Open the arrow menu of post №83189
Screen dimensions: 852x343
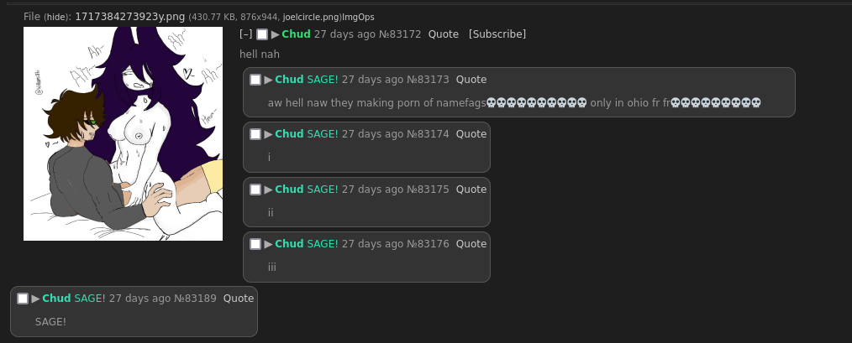[x=35, y=299]
